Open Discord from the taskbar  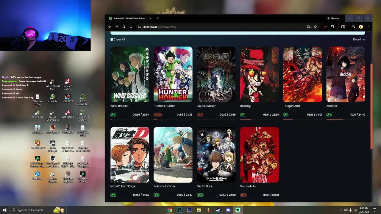pyautogui.click(x=228, y=210)
